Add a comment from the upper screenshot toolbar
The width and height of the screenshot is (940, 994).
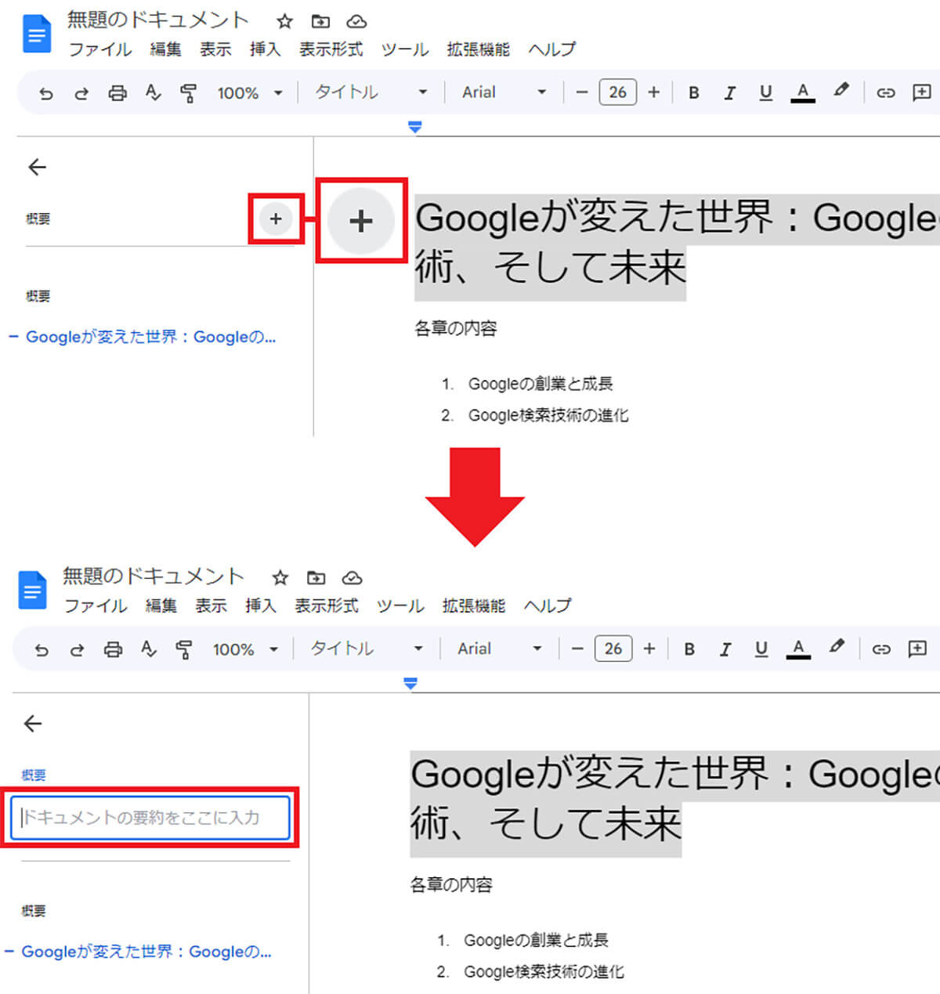click(x=922, y=92)
